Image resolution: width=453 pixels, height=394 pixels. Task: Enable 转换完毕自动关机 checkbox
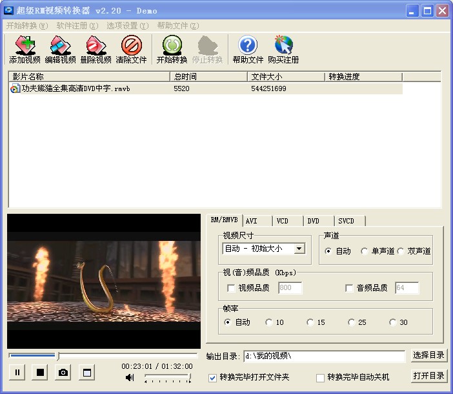point(320,377)
